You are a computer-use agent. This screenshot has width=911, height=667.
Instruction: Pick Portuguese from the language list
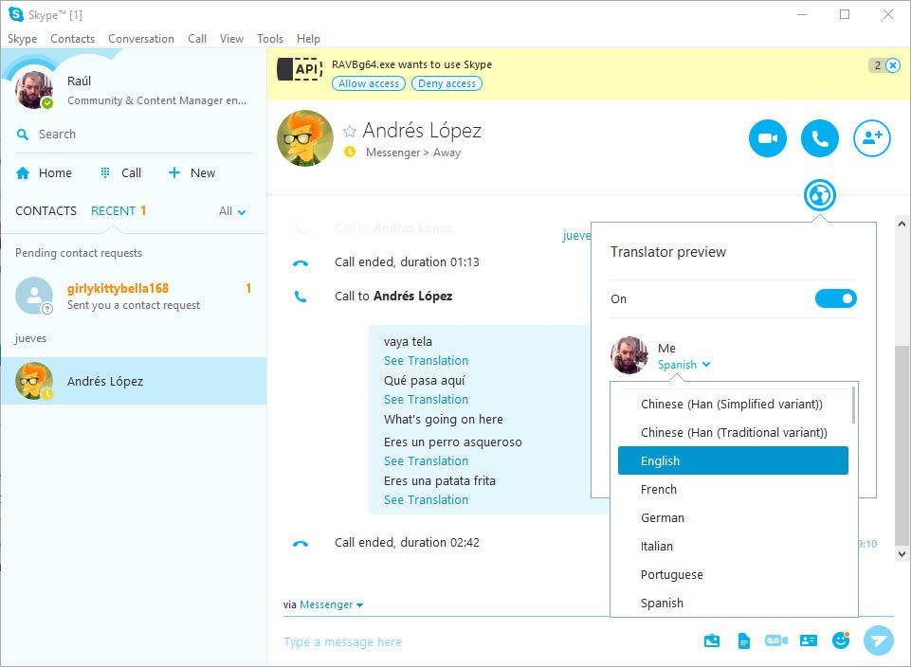coord(733,575)
